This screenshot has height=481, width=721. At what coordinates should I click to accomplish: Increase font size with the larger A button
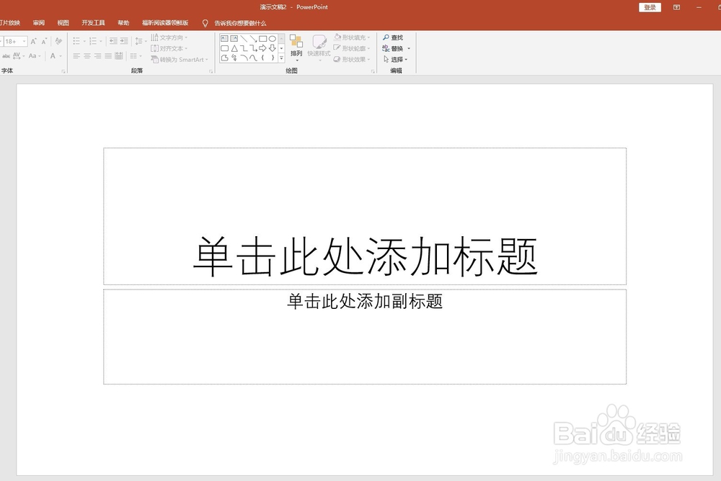33,41
